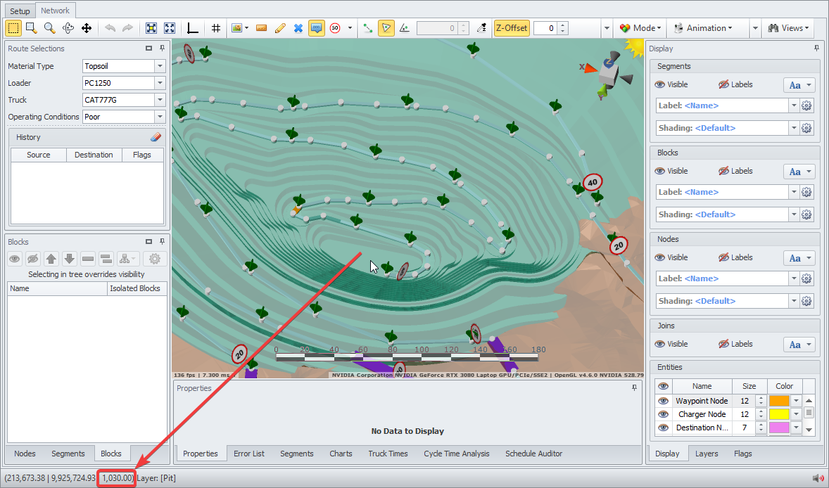
Task: Click the magnifier zoom tool
Action: [49, 28]
